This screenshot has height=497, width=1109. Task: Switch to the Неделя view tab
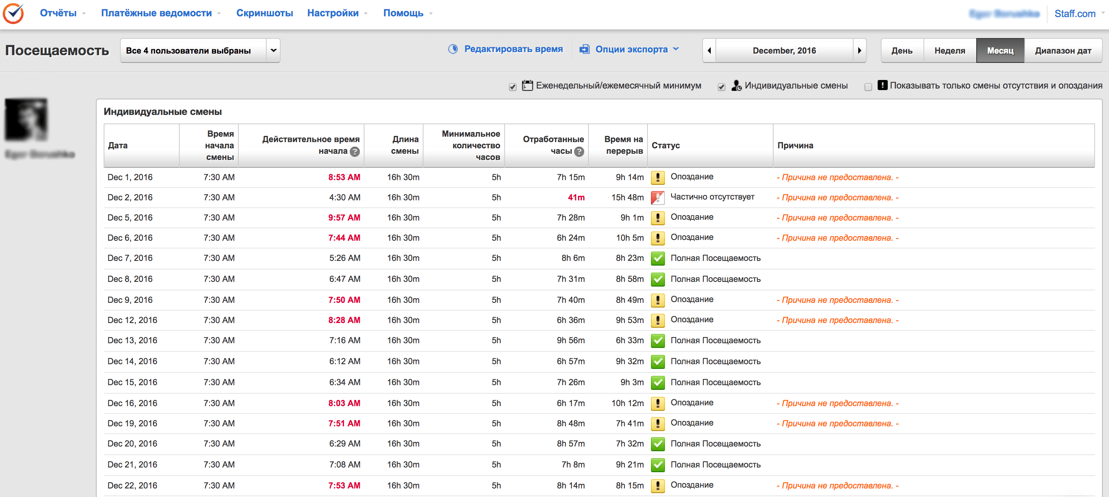tap(949, 50)
